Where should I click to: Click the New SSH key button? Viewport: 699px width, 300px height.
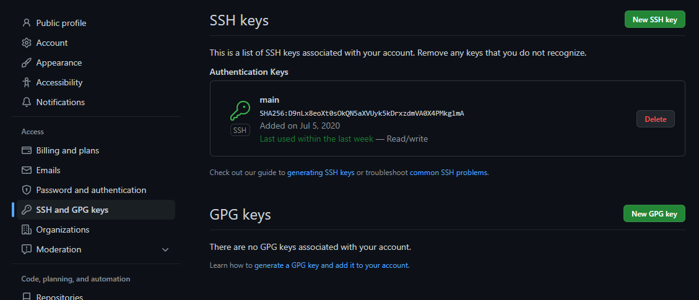(654, 20)
